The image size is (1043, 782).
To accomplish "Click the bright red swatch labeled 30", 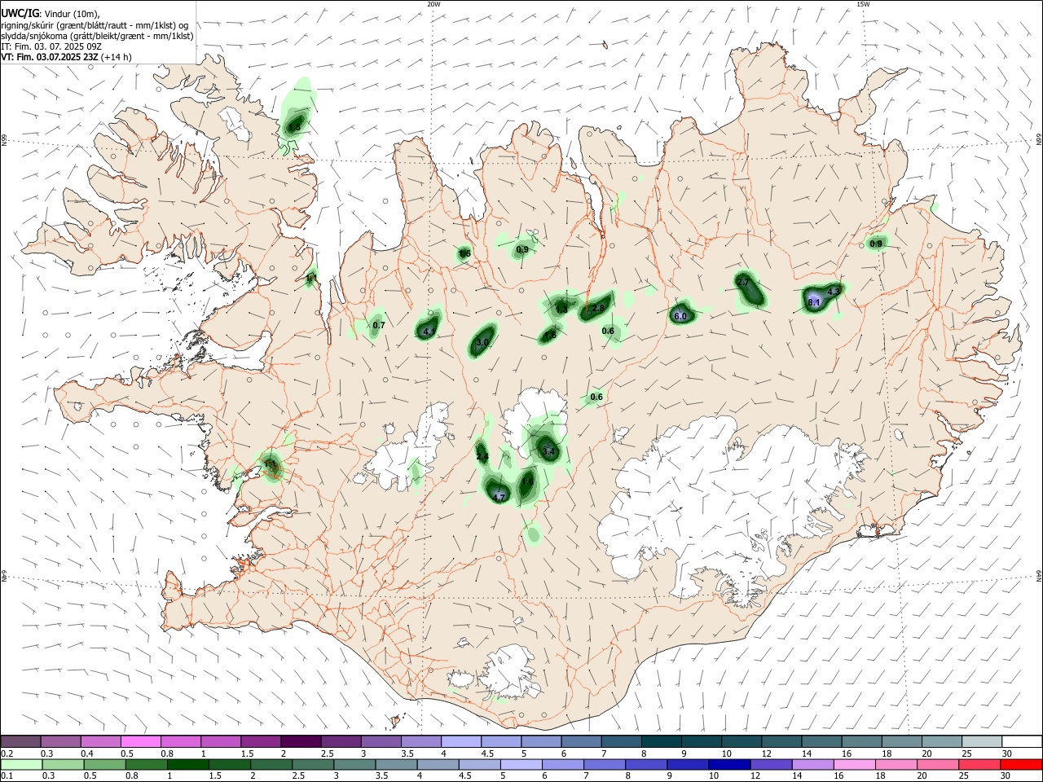I will pos(1021,764).
